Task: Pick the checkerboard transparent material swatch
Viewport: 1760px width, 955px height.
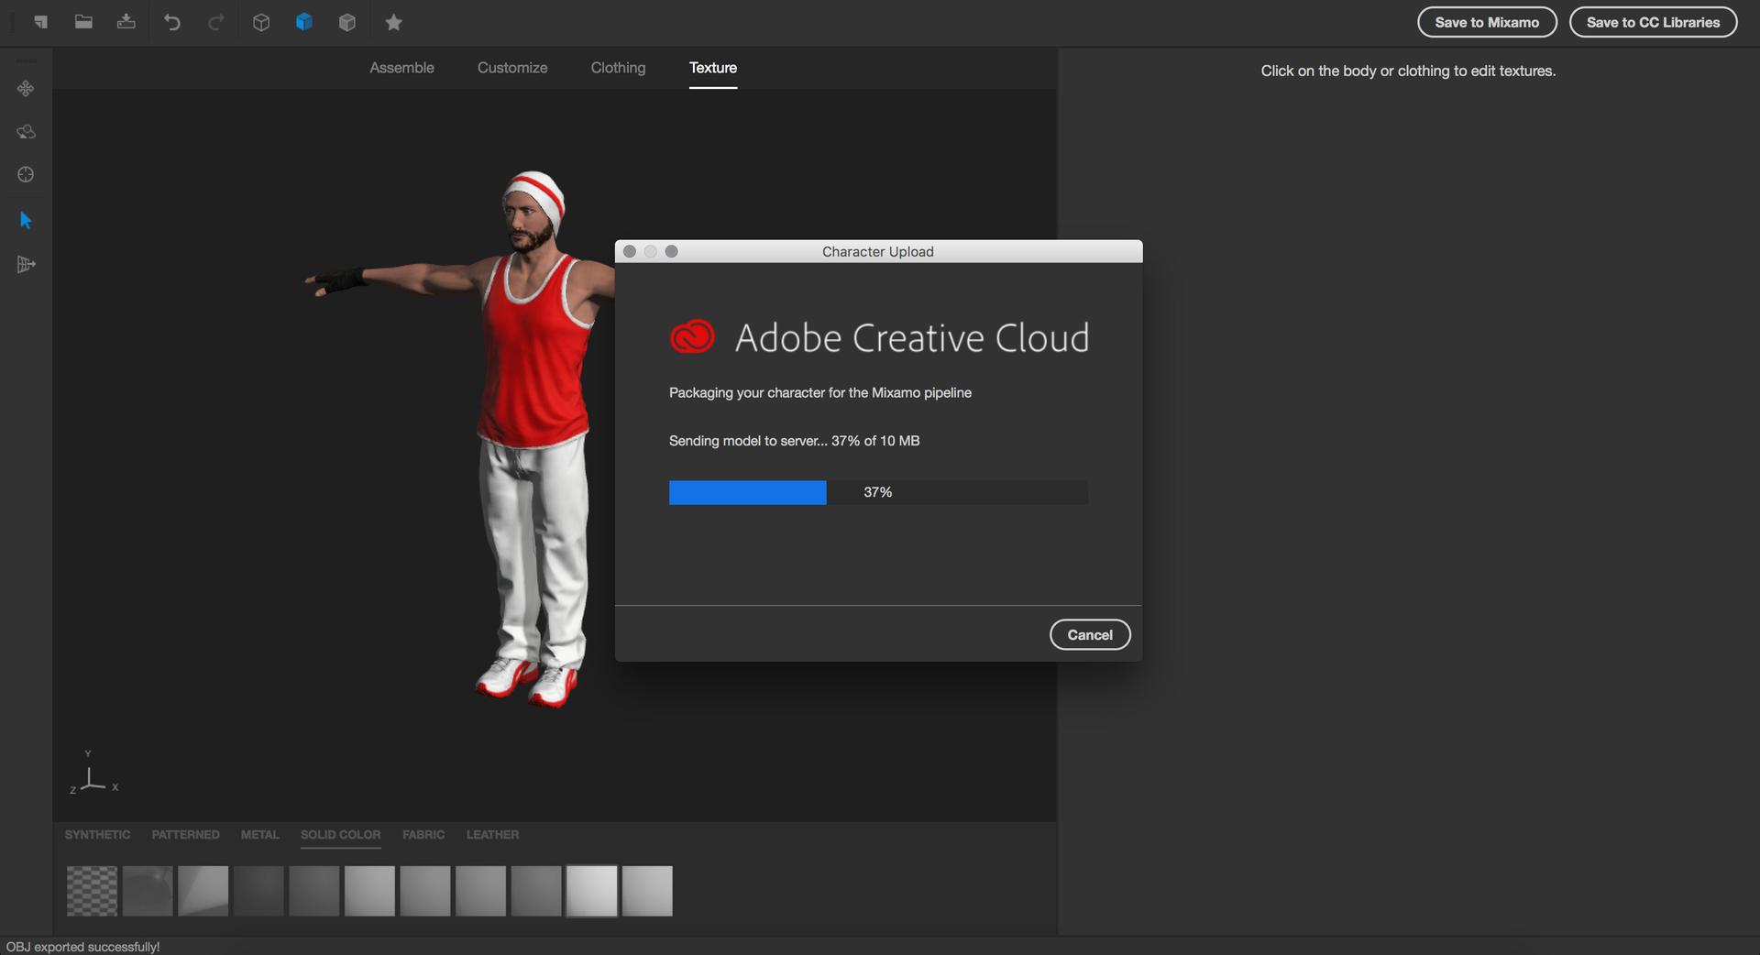Action: click(x=92, y=891)
